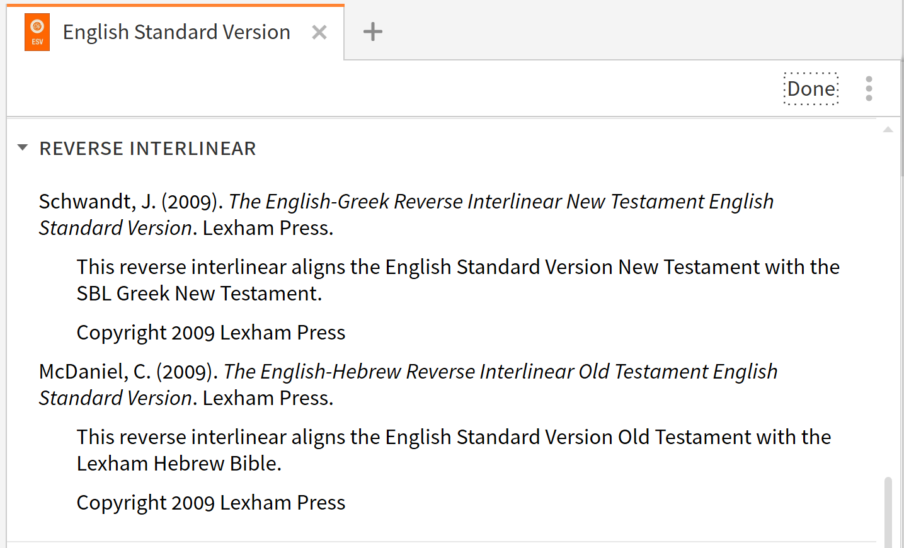Screen dimensions: 904x548
Task: Open the three-dot panel menu
Action: pyautogui.click(x=869, y=89)
